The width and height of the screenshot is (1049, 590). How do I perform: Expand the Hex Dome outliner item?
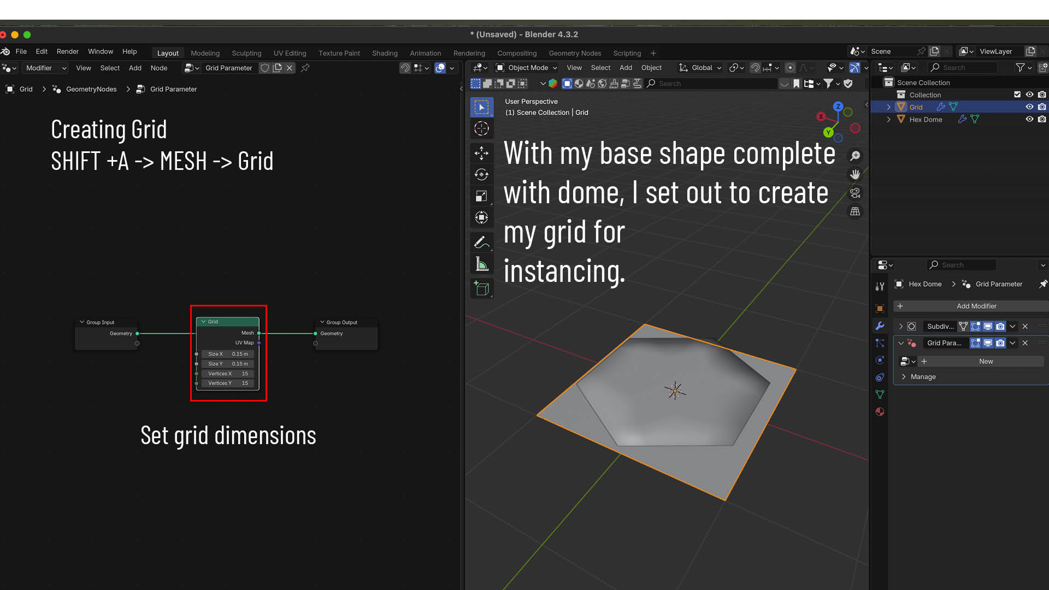(x=889, y=119)
